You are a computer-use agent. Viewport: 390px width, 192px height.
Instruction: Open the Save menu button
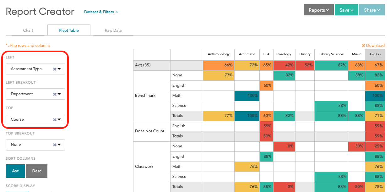[346, 10]
